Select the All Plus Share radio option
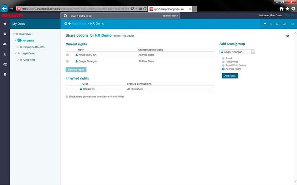 point(223,69)
